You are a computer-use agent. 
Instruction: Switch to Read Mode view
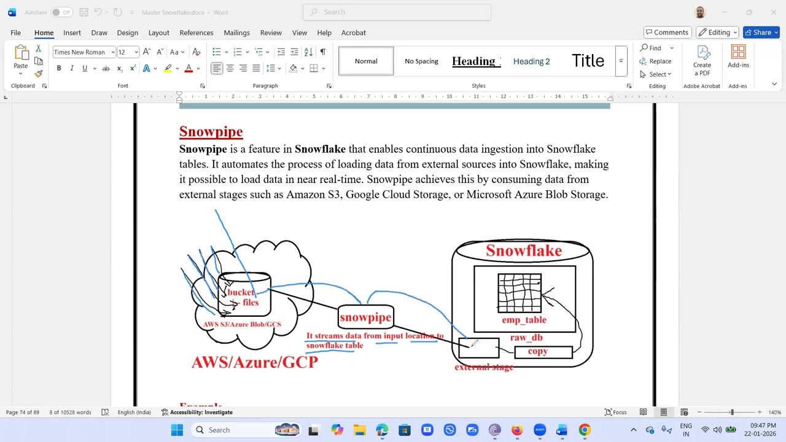(x=643, y=413)
